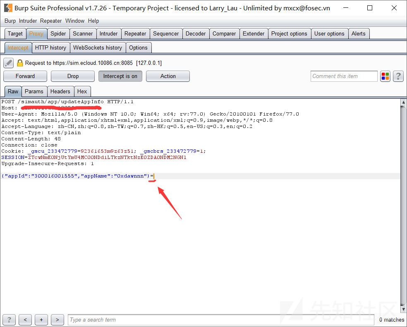
Task: Open the Action dropdown menu
Action: coord(168,76)
